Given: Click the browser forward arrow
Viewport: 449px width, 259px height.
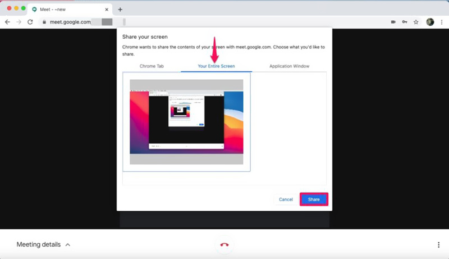Looking at the screenshot, I should [x=19, y=22].
